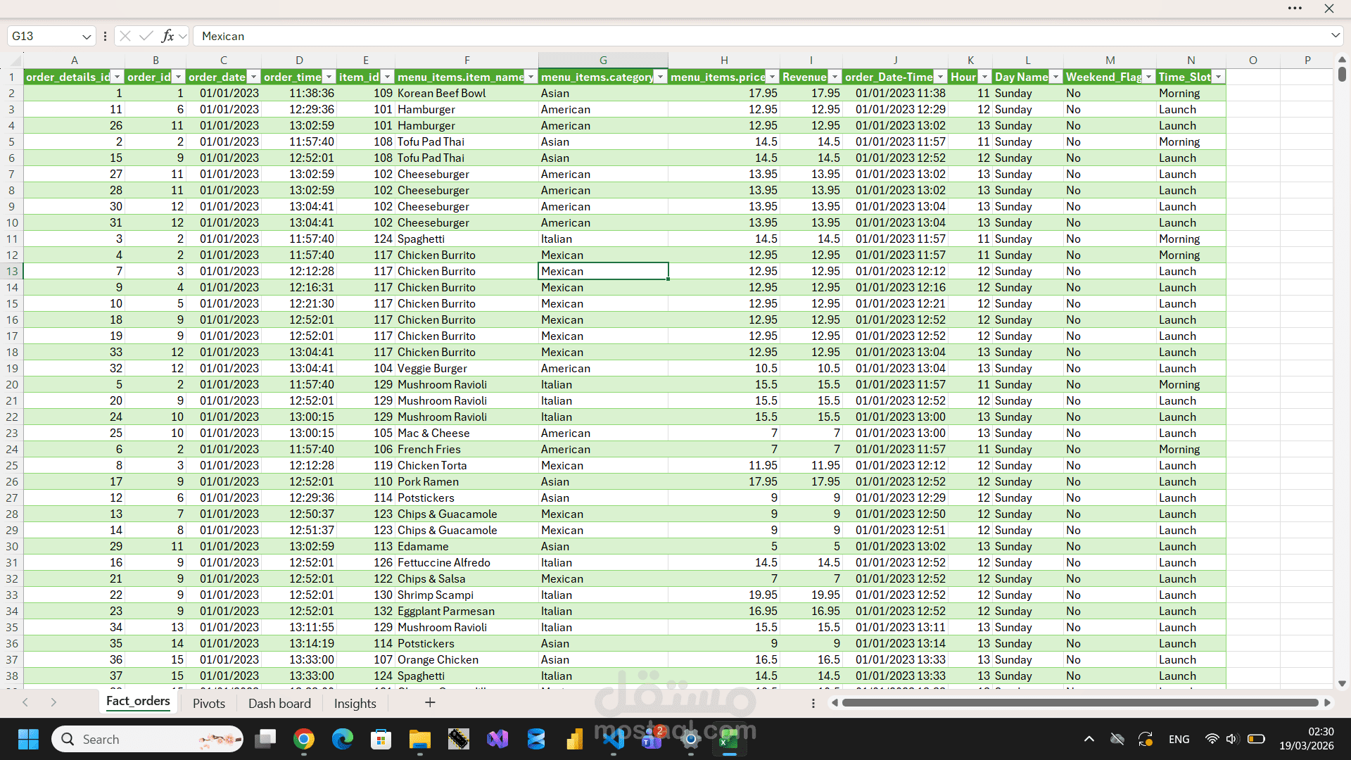Open filter dropdown for order_details_id column
The image size is (1351, 760).
118,77
